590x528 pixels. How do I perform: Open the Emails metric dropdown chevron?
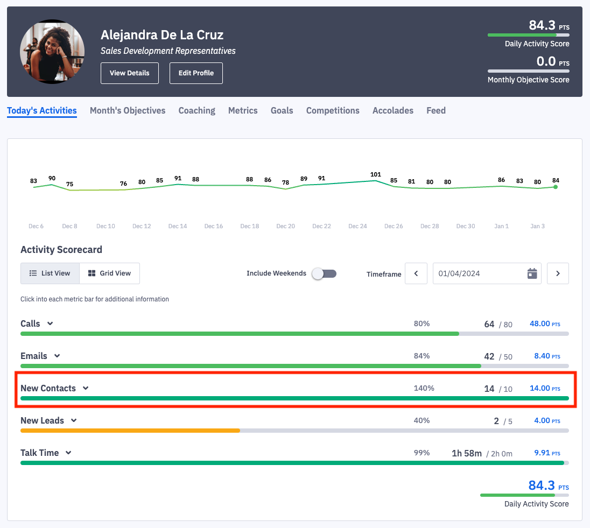[x=57, y=356]
